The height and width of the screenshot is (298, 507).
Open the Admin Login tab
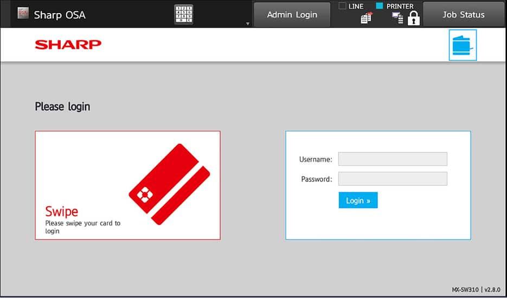tap(292, 15)
